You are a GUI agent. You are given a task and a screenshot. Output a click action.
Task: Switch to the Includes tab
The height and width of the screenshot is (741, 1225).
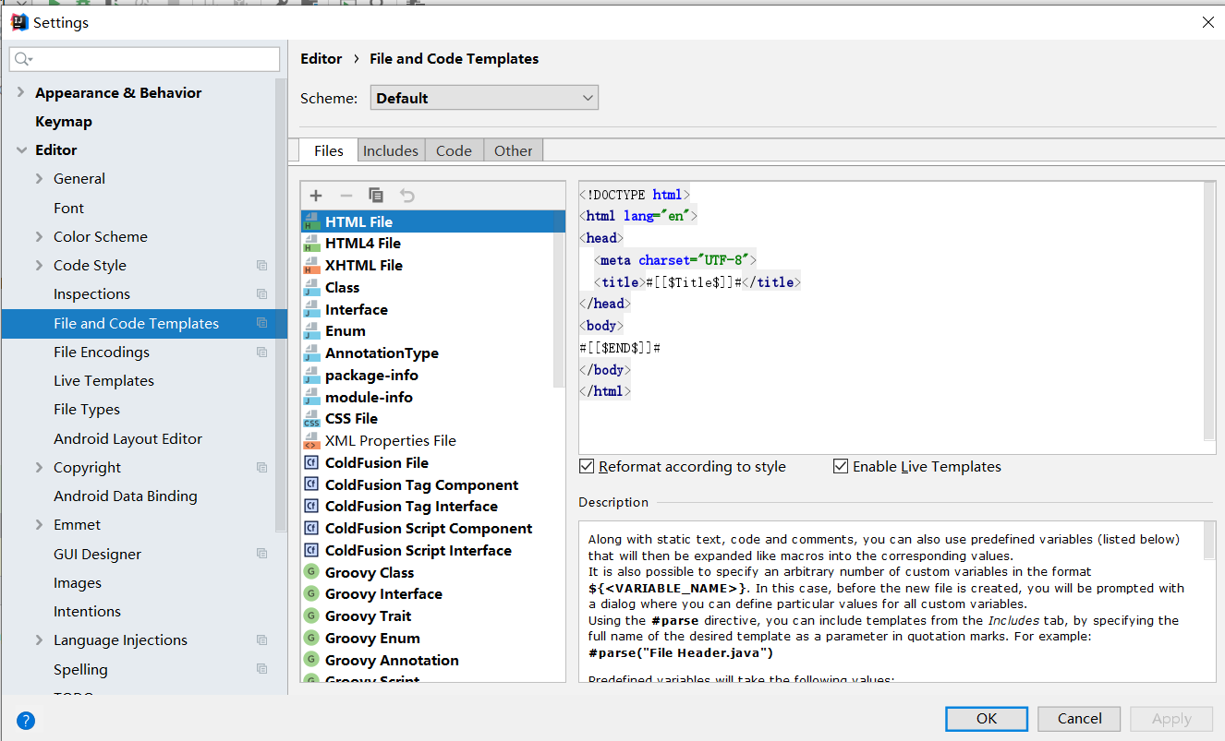tap(391, 150)
